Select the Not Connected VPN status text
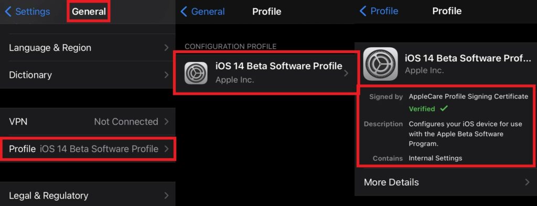 point(126,122)
